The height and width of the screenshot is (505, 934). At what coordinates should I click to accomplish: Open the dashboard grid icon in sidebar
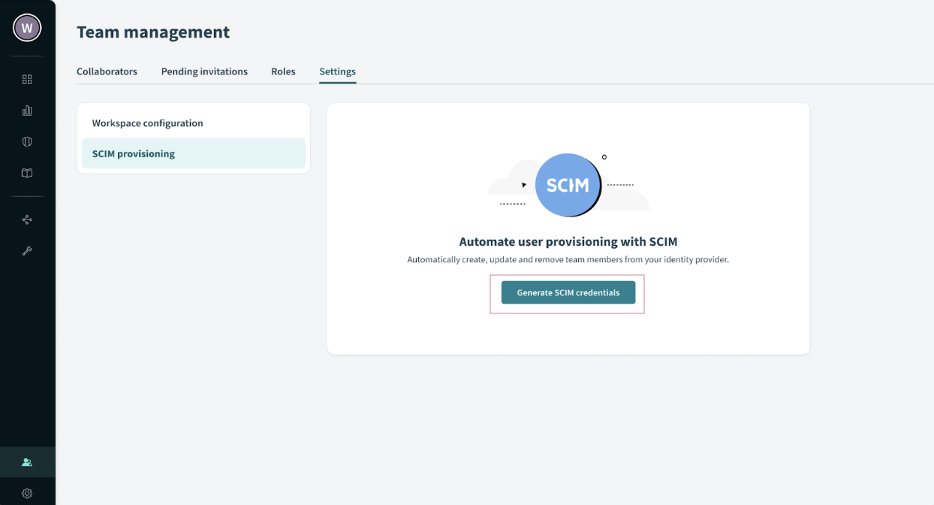coord(27,80)
